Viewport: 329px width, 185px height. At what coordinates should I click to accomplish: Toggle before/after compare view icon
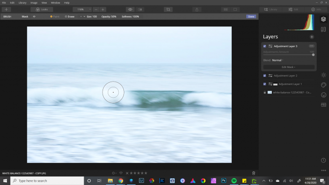point(140,9)
